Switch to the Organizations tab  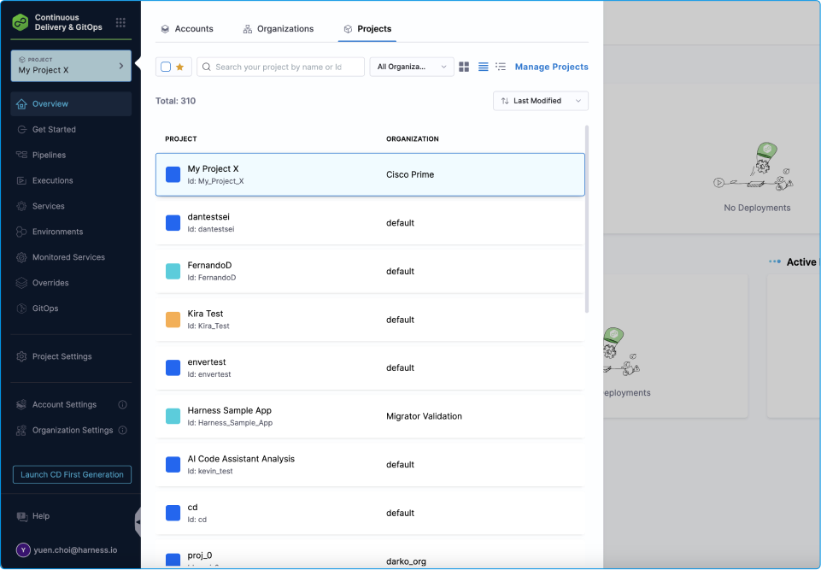pyautogui.click(x=278, y=29)
